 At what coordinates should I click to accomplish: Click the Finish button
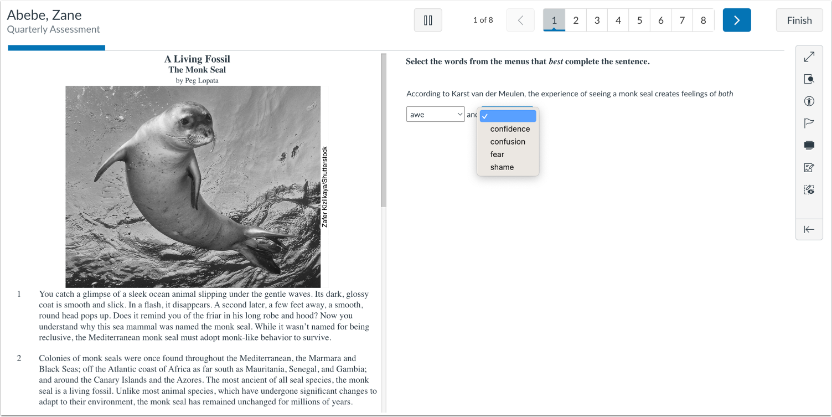(x=799, y=19)
